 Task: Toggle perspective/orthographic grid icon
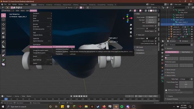[131, 36]
